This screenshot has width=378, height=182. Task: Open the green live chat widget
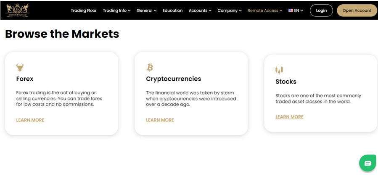coord(367,163)
